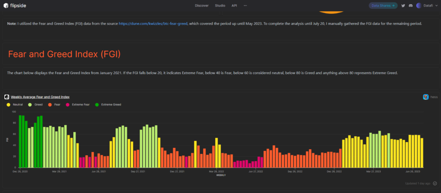Open the three-dots more menu

pos(245,6)
